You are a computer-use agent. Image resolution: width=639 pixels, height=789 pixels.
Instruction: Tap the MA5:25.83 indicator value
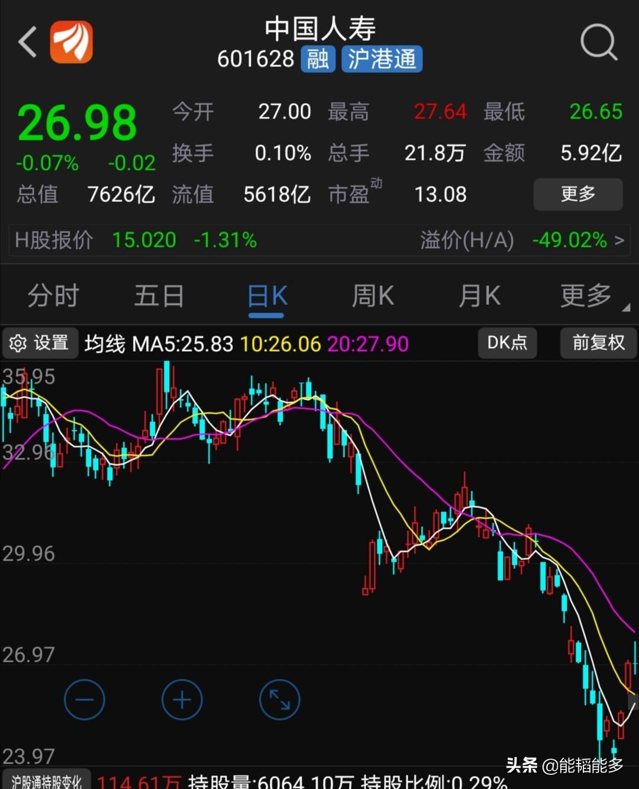point(182,344)
